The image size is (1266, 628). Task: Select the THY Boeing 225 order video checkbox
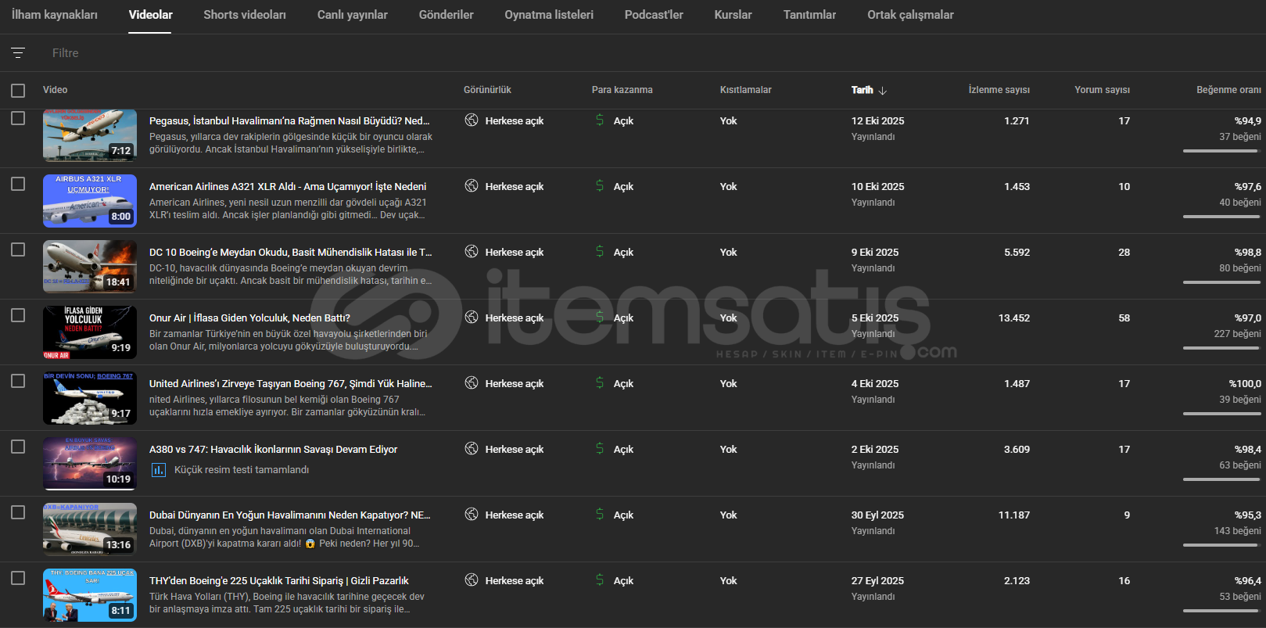[18, 578]
